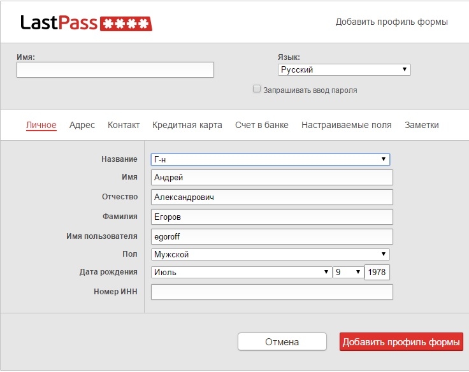Click the Отчество field with Александрович

272,197
